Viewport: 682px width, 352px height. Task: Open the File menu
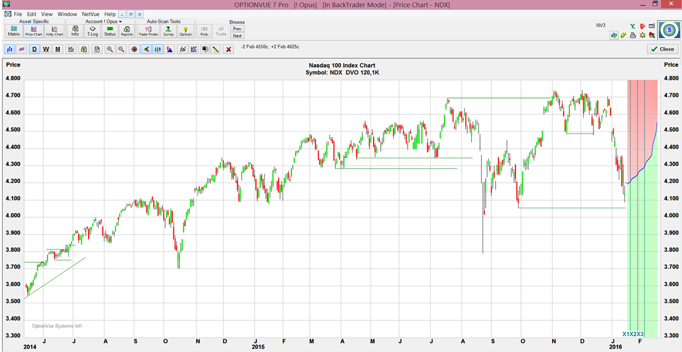[x=18, y=14]
